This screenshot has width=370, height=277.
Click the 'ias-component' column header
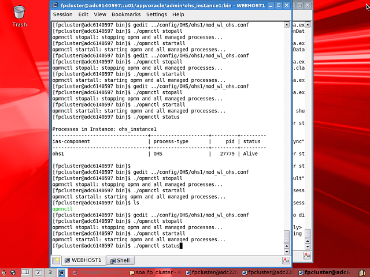[x=71, y=141]
